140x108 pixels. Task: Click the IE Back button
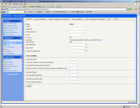[x=3, y=7]
